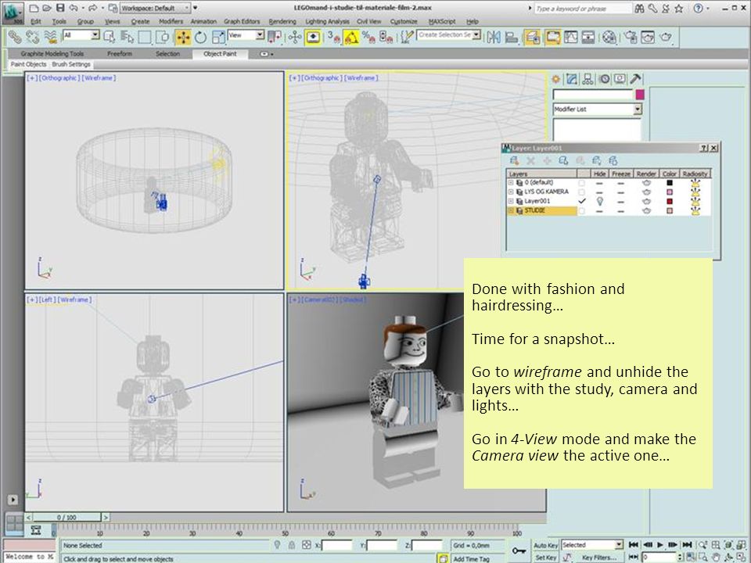Open the Display command panel tab
This screenshot has height=563, width=751.
point(620,79)
